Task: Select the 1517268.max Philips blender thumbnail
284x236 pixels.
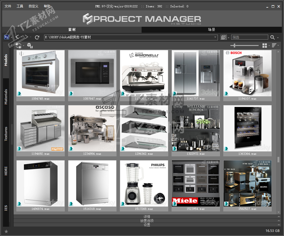Action: click(144, 183)
